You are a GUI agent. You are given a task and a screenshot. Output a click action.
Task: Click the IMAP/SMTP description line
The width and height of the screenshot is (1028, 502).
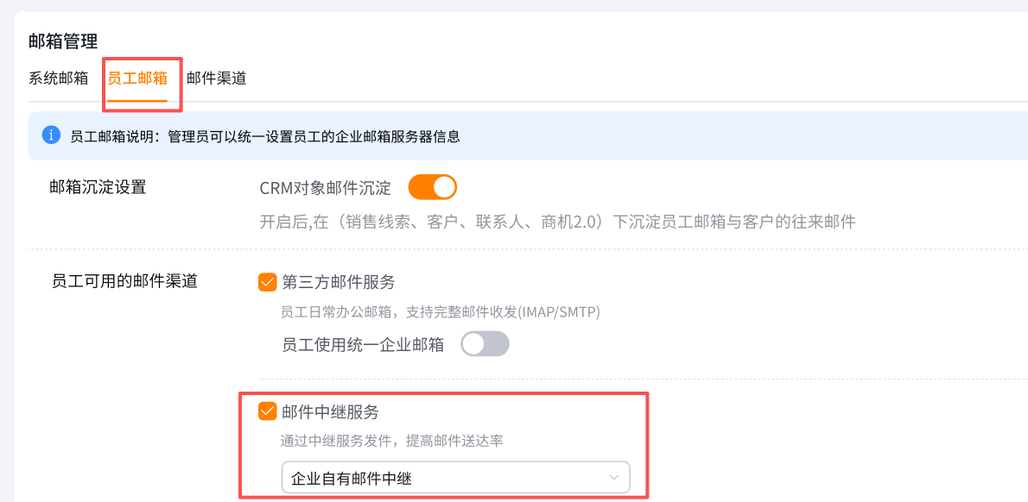point(440,311)
